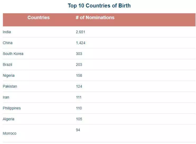Select the Pakistan row label
The height and width of the screenshot is (144, 196).
click(x=10, y=86)
